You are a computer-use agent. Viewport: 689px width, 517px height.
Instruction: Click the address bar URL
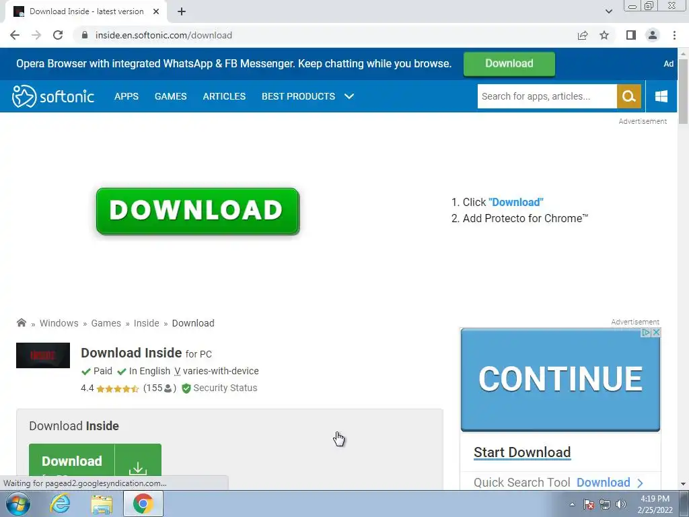click(x=164, y=35)
